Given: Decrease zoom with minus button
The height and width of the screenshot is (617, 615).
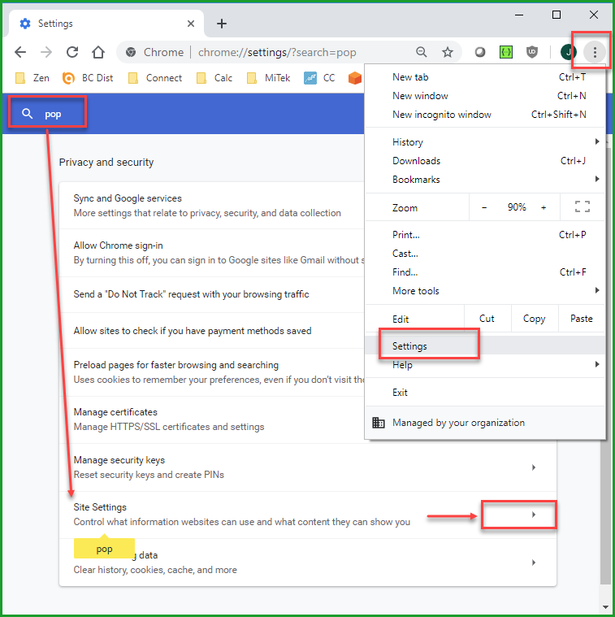Looking at the screenshot, I should [x=484, y=207].
